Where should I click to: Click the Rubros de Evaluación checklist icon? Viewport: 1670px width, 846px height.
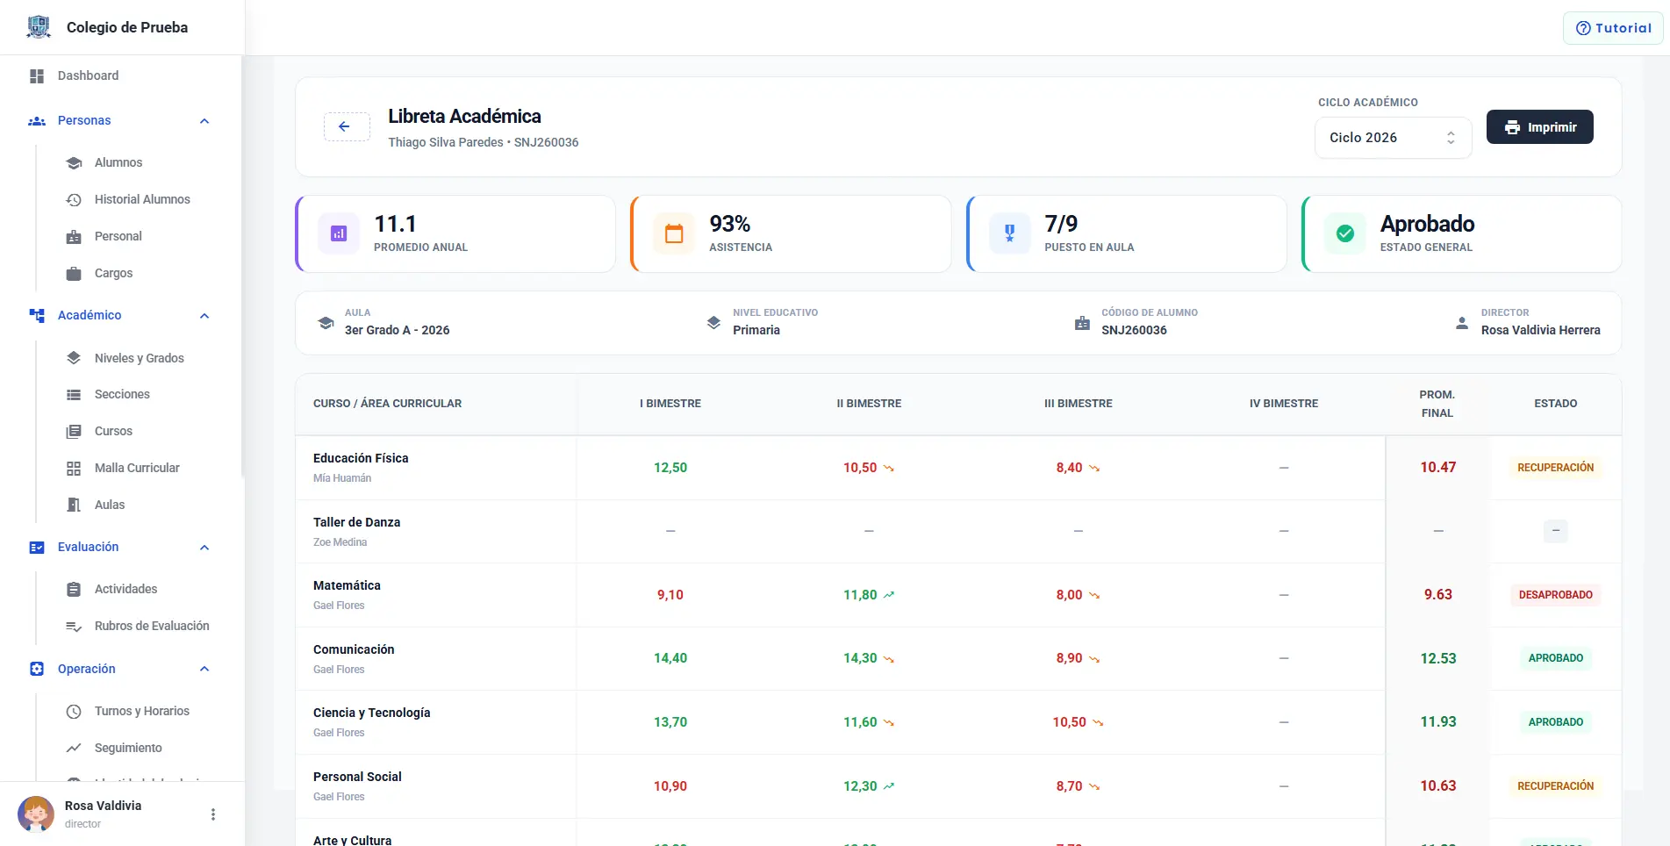[74, 627]
